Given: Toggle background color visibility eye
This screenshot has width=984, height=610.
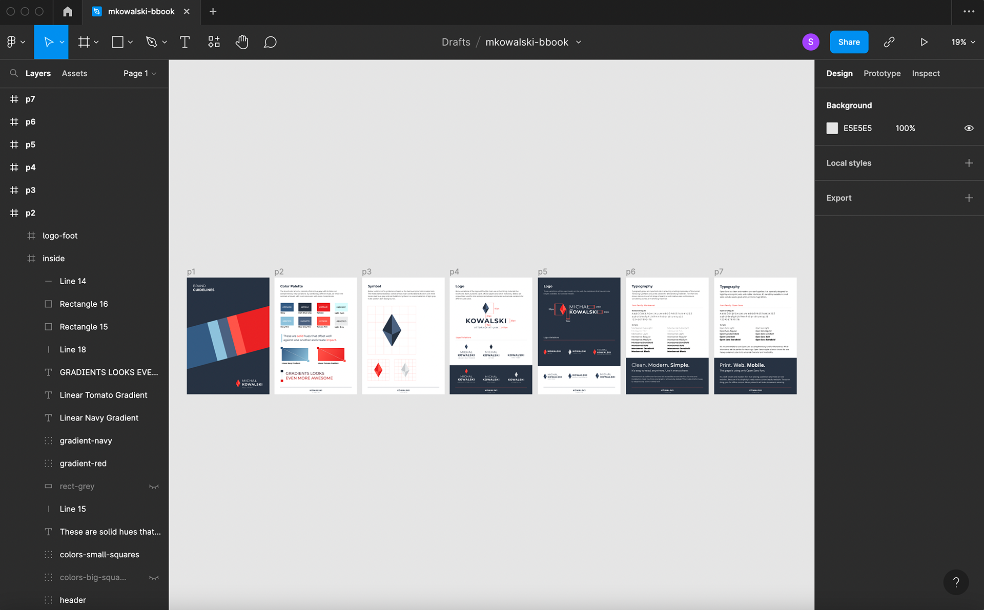Looking at the screenshot, I should [969, 128].
